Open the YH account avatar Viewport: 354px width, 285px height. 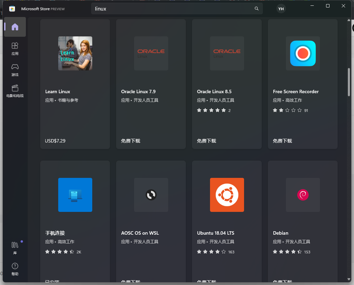(x=281, y=9)
